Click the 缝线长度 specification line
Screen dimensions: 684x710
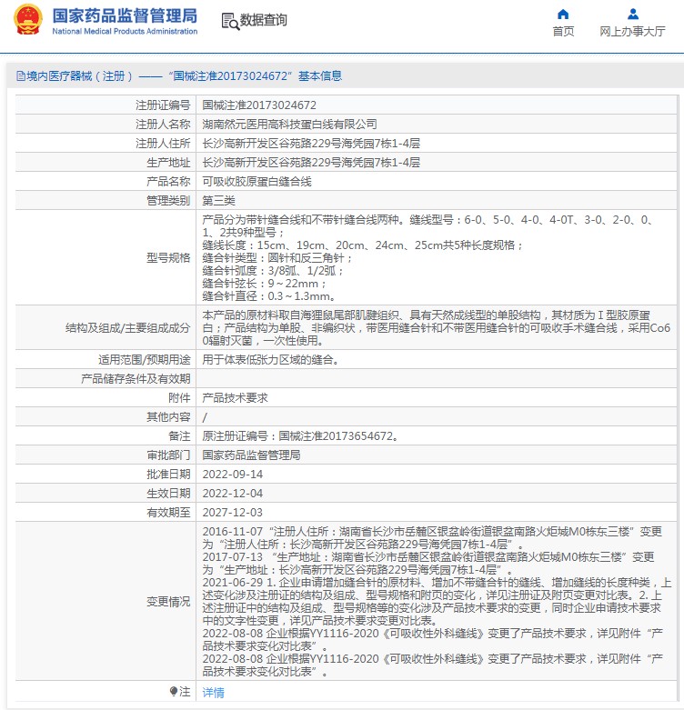363,245
